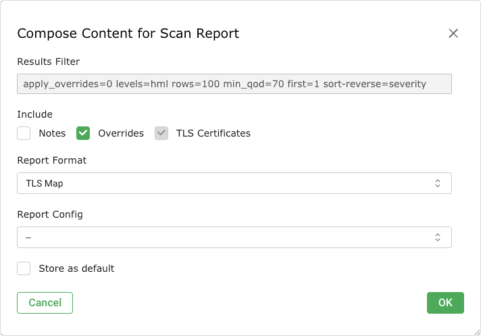The width and height of the screenshot is (481, 336).
Task: Close the Compose Content dialog
Action: [453, 33]
